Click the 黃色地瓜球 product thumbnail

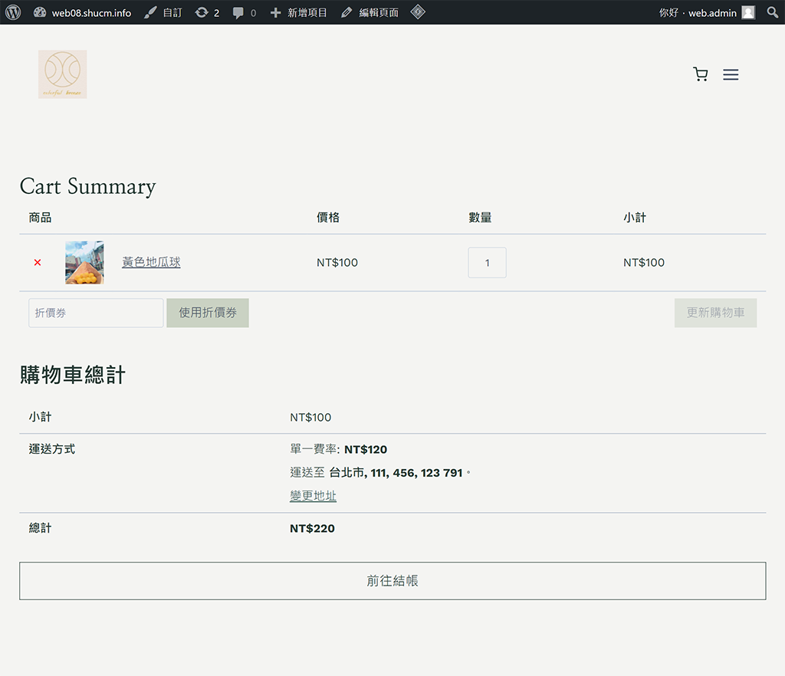pyautogui.click(x=84, y=263)
